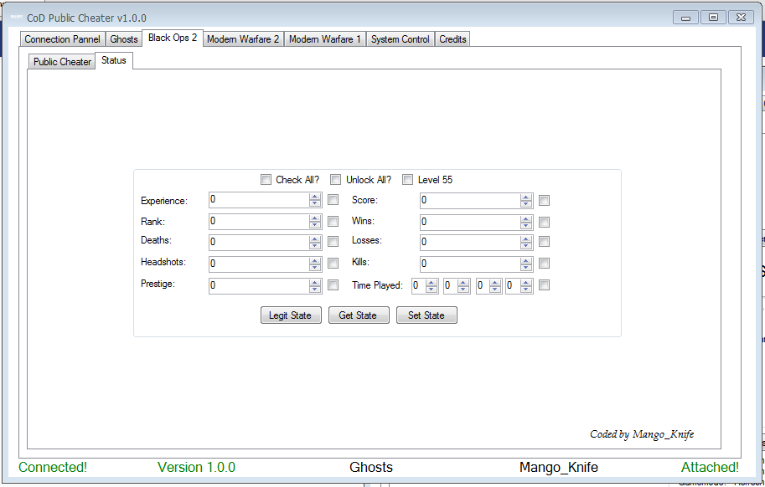Tick the checkbox next to Score field

(x=544, y=200)
